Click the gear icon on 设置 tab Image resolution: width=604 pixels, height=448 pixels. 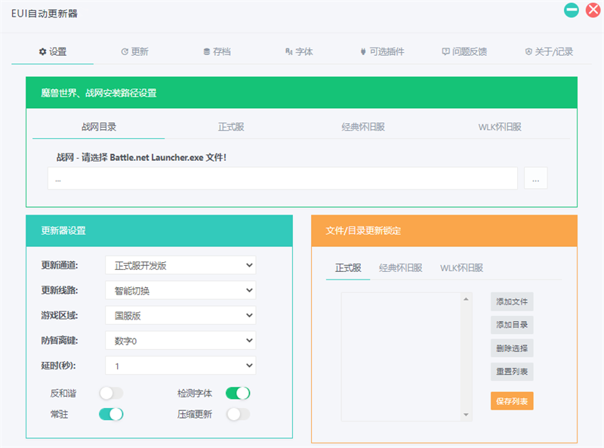click(x=42, y=52)
